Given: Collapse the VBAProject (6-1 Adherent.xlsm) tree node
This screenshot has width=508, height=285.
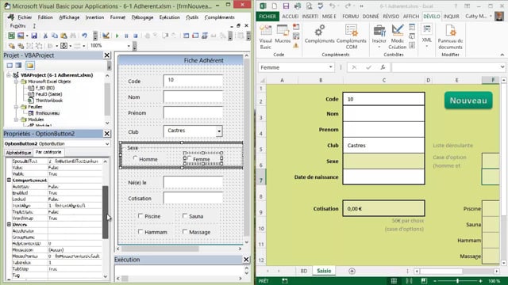Looking at the screenshot, I should 9,75.
